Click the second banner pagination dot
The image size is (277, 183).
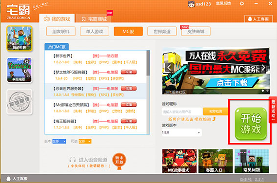click(x=267, y=91)
